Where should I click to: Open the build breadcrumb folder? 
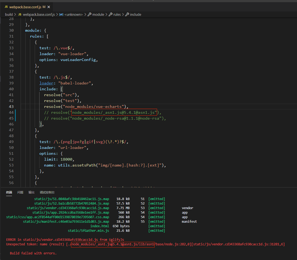pyautogui.click(x=9, y=15)
